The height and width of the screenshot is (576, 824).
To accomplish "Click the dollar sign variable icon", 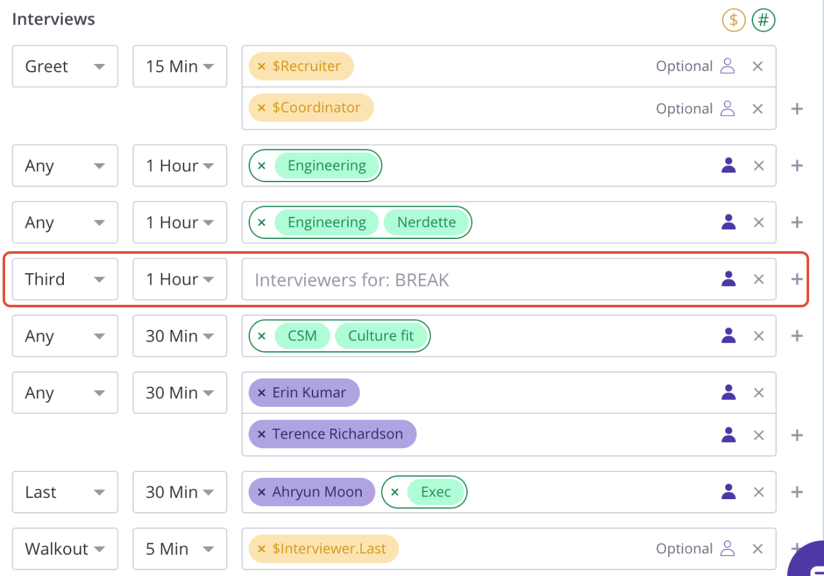I will tap(733, 21).
